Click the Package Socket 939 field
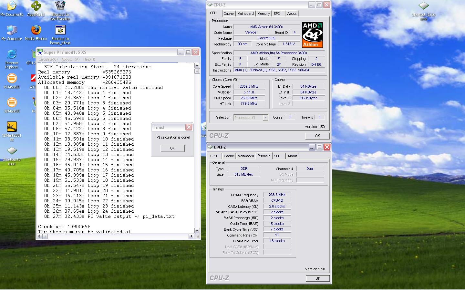Viewport: 465px width, 290px height. click(266, 38)
